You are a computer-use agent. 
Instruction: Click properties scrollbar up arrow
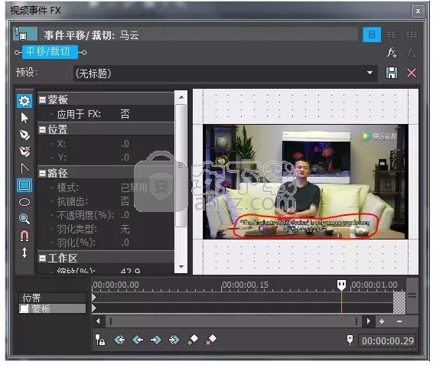(x=181, y=97)
